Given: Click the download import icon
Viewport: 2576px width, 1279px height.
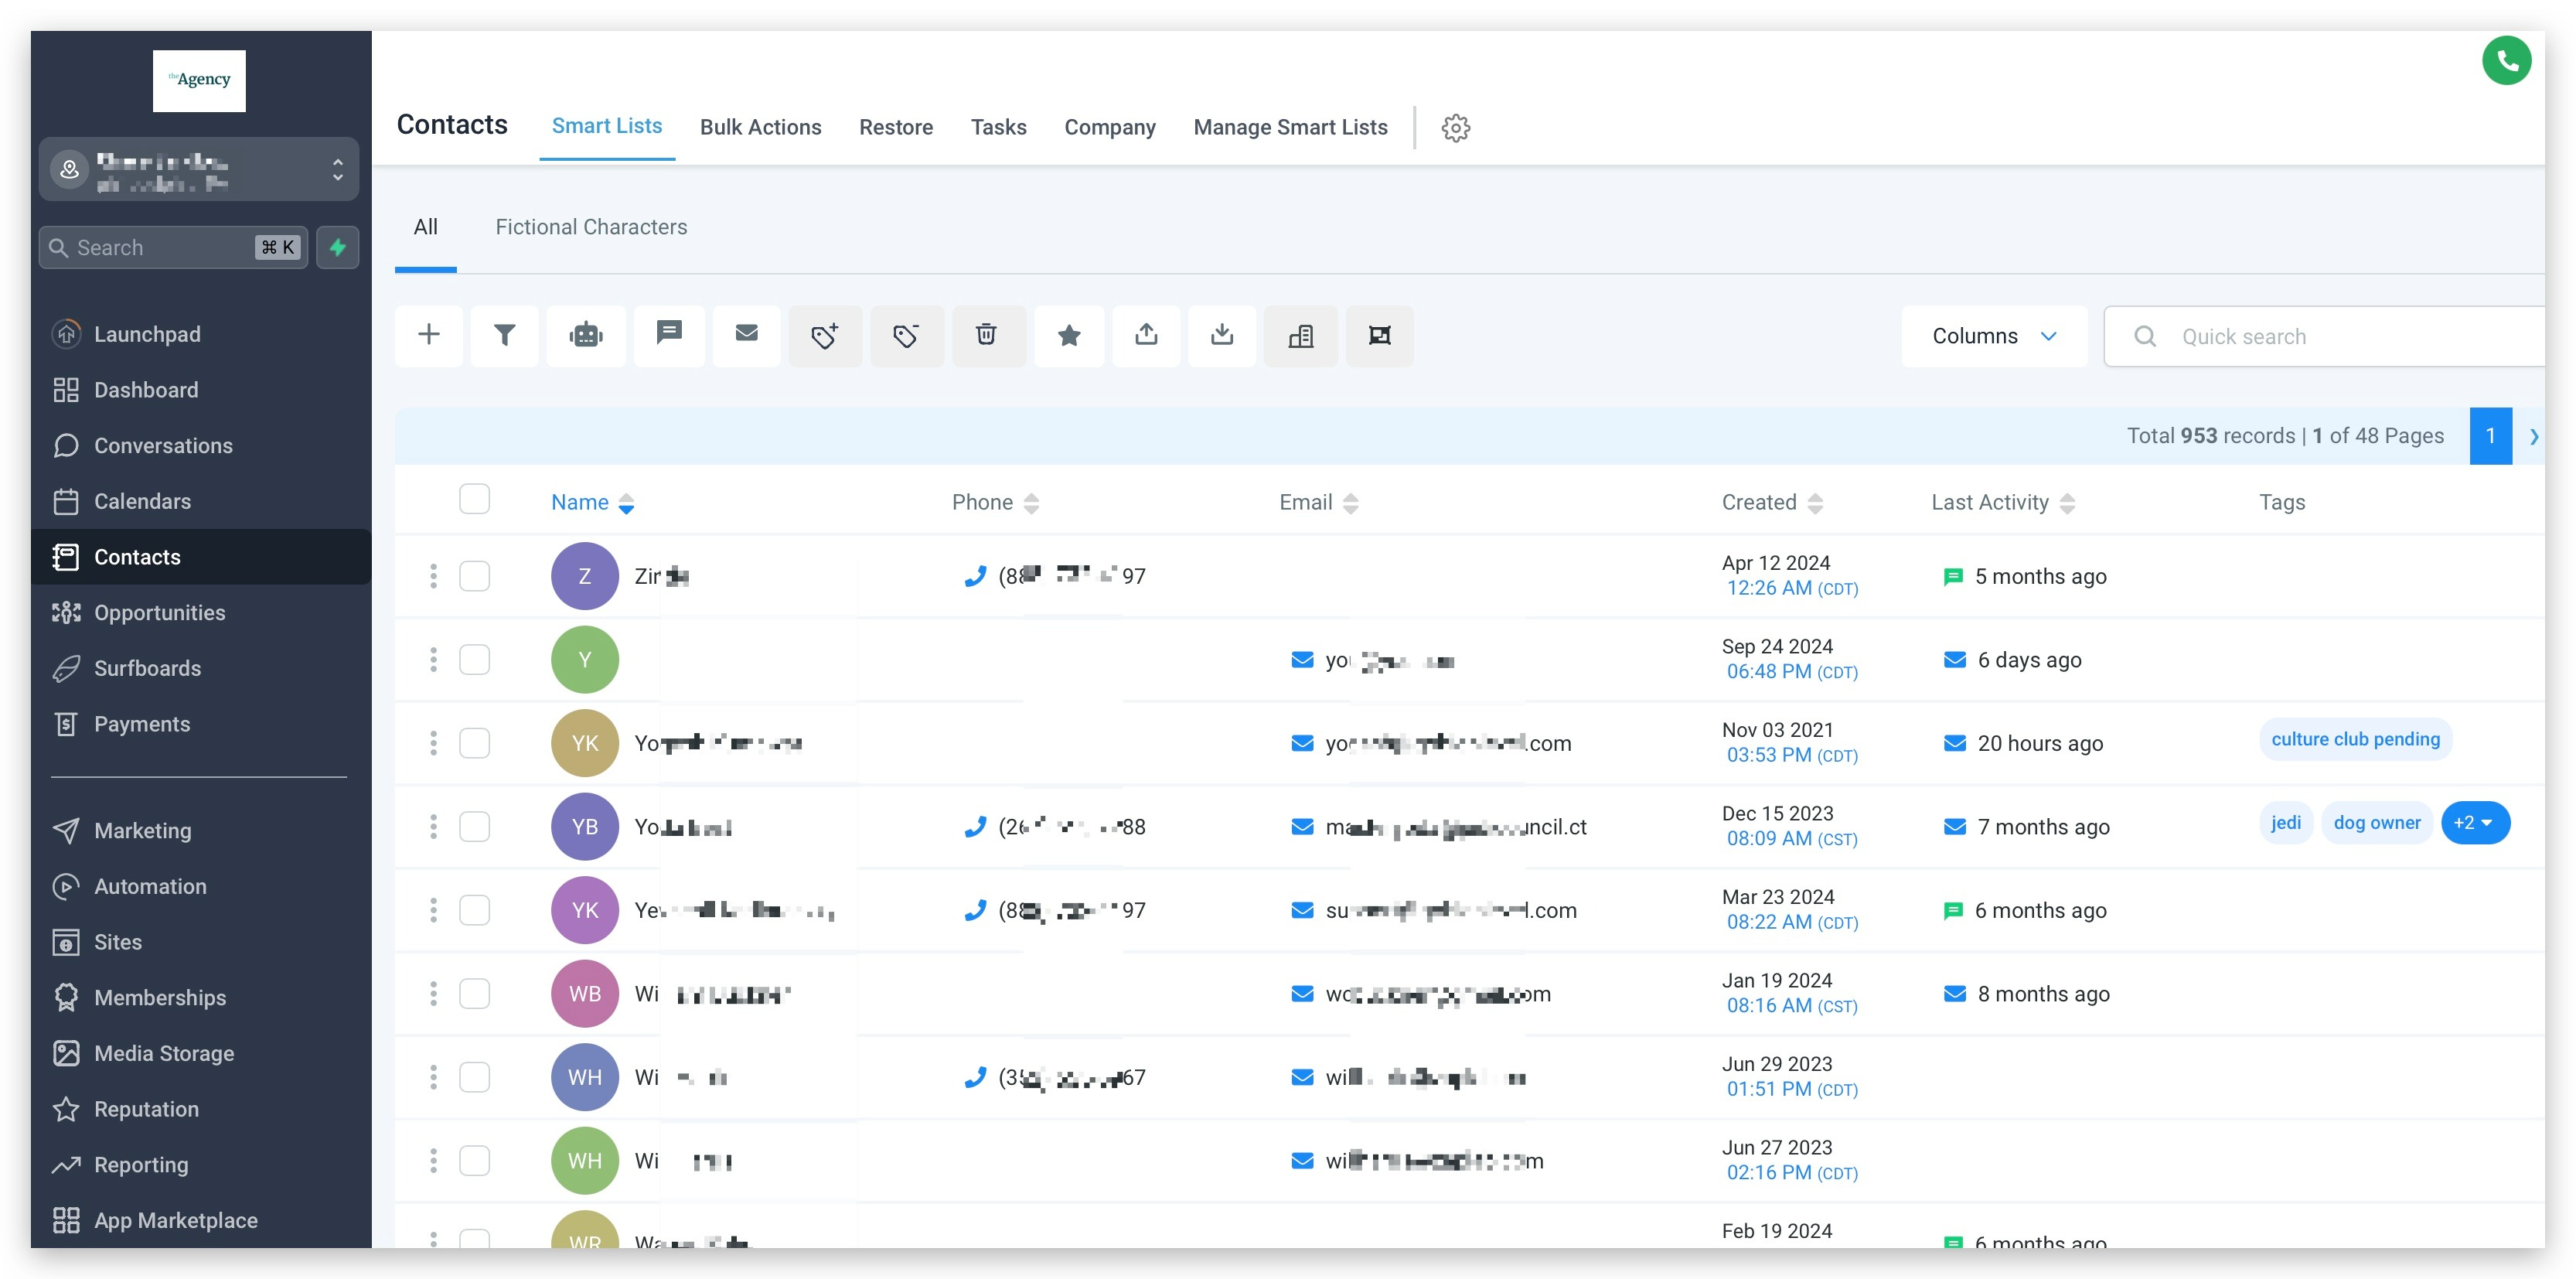Looking at the screenshot, I should tap(1221, 335).
